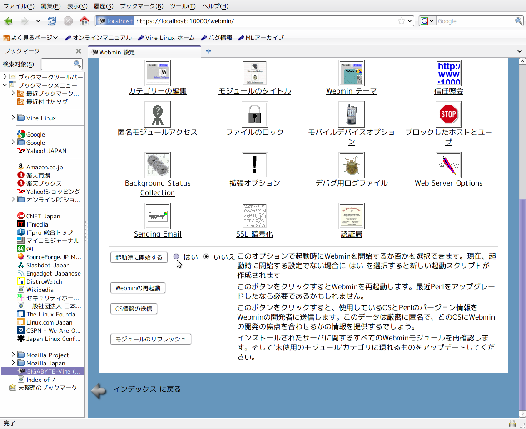Open the 匿名モジュールアクセス icon
The height and width of the screenshot is (429, 526).
click(x=158, y=114)
